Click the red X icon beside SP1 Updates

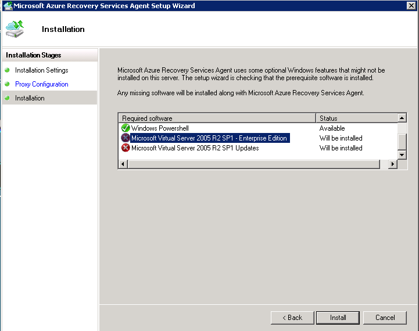click(x=126, y=148)
